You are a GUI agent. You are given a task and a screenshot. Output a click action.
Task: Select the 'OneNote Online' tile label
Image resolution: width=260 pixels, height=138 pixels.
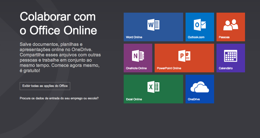coord(136,68)
